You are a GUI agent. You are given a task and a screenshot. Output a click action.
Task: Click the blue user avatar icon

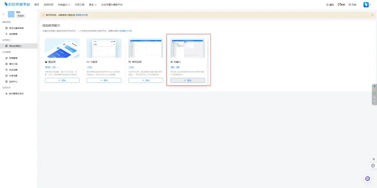(x=366, y=5)
